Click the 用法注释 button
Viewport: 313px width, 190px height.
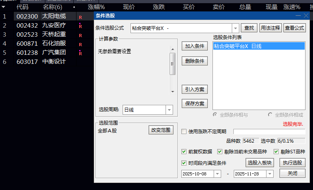pyautogui.click(x=270, y=28)
